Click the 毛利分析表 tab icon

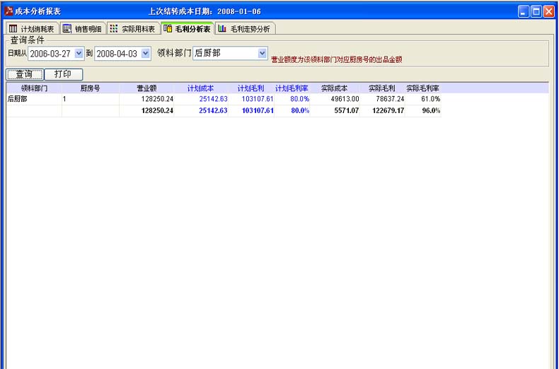coord(168,29)
